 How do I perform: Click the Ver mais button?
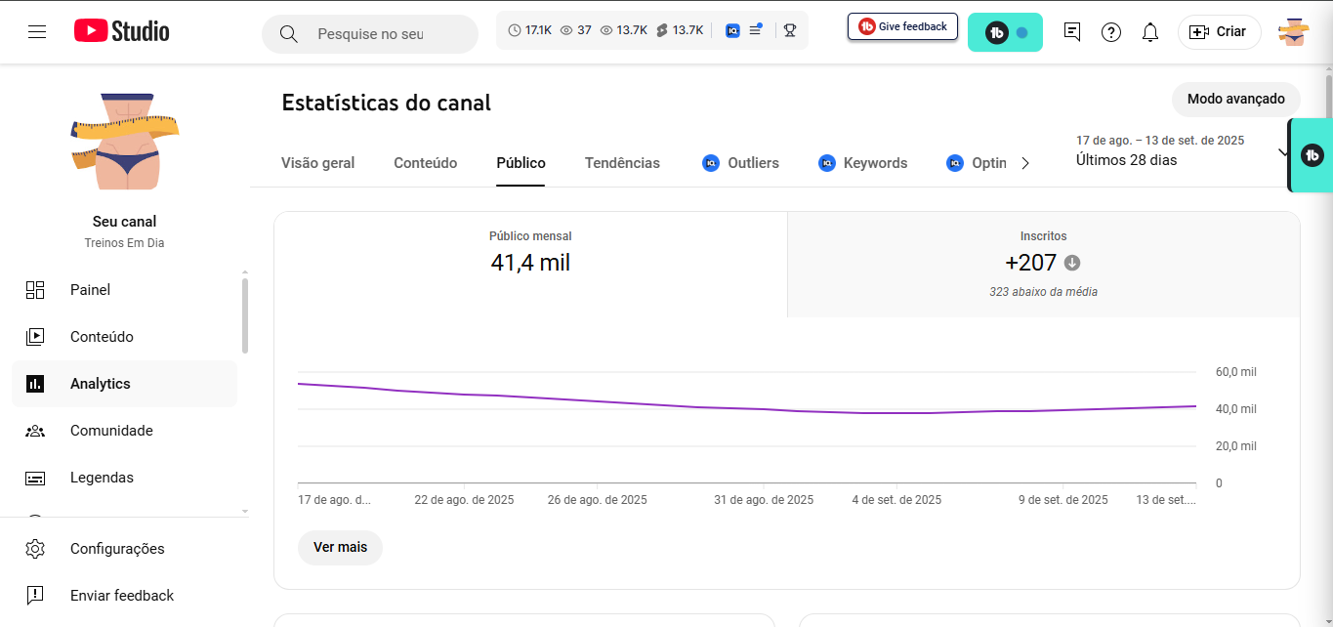[340, 547]
